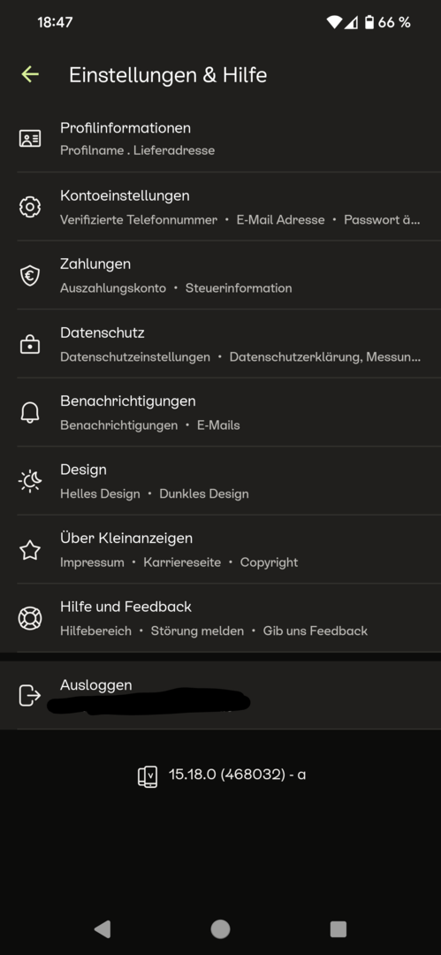Tap the bell icon for Benachrichtigungen
The width and height of the screenshot is (441, 955).
click(30, 412)
